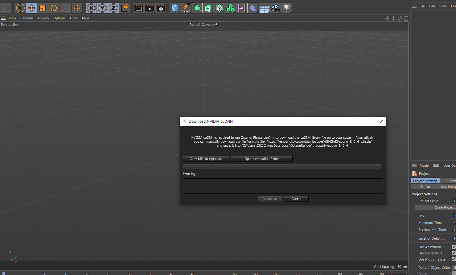Open viewport hamburger menu
456x275 pixels.
(3, 18)
